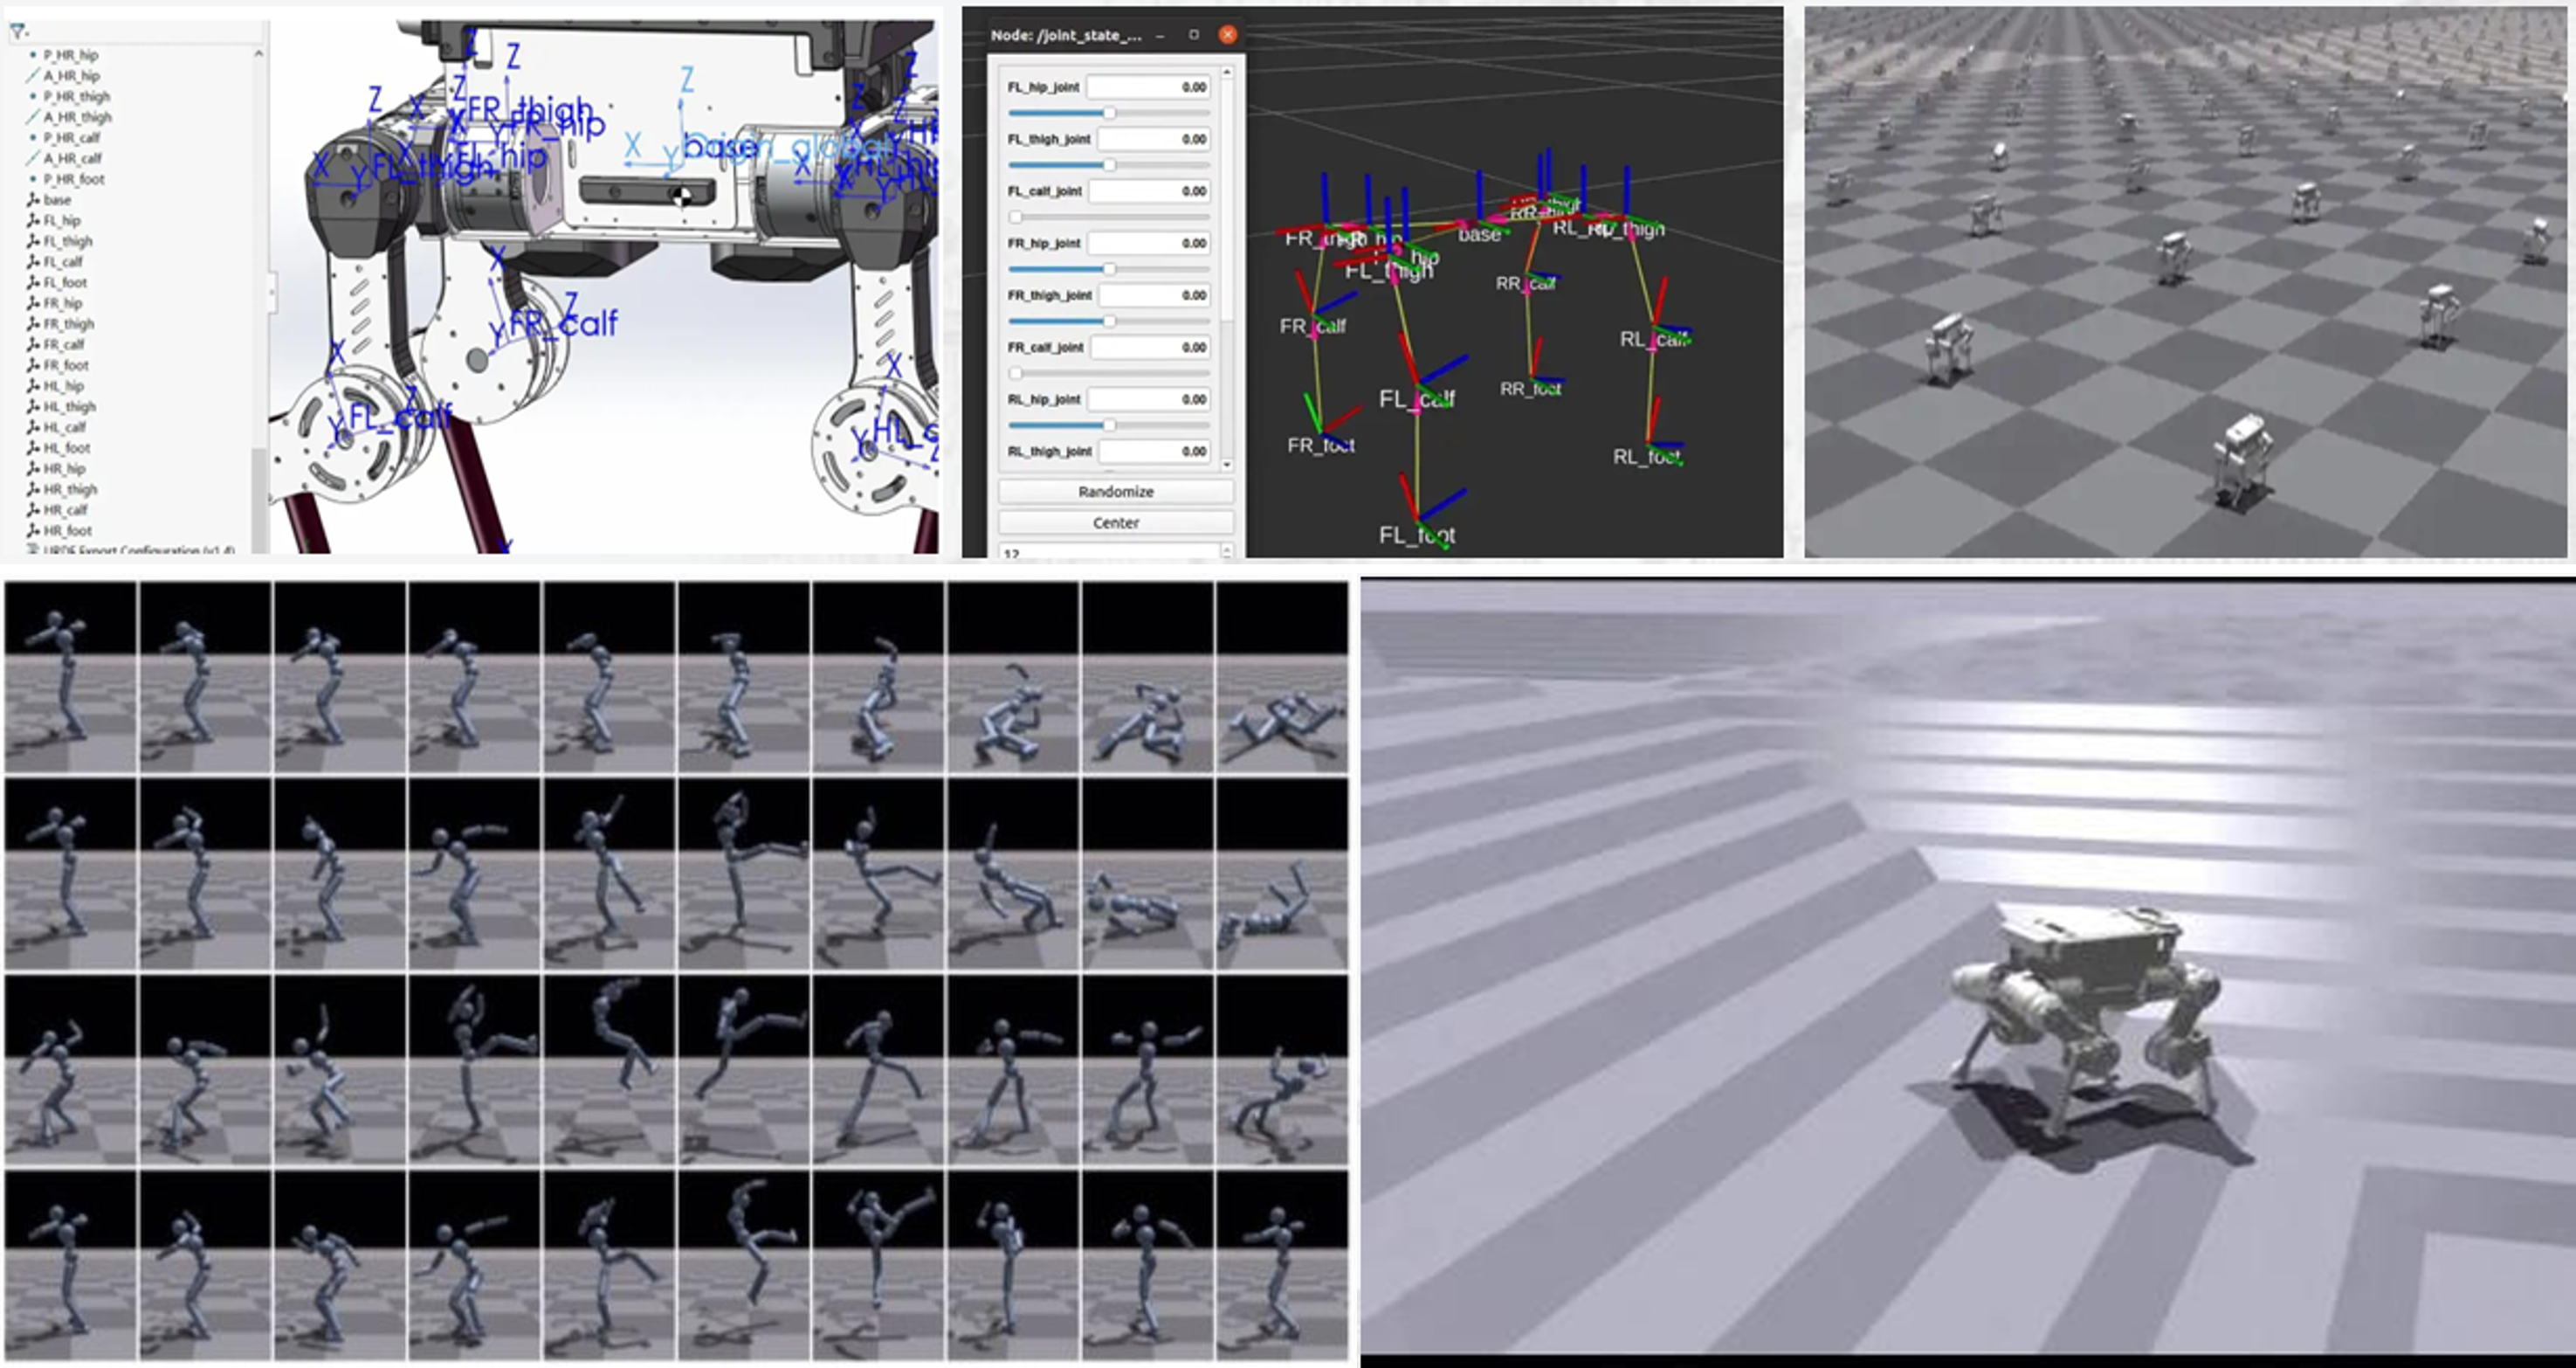Click the coordinate system icon beside FR_foot
2576x1368 pixels.
coord(33,365)
